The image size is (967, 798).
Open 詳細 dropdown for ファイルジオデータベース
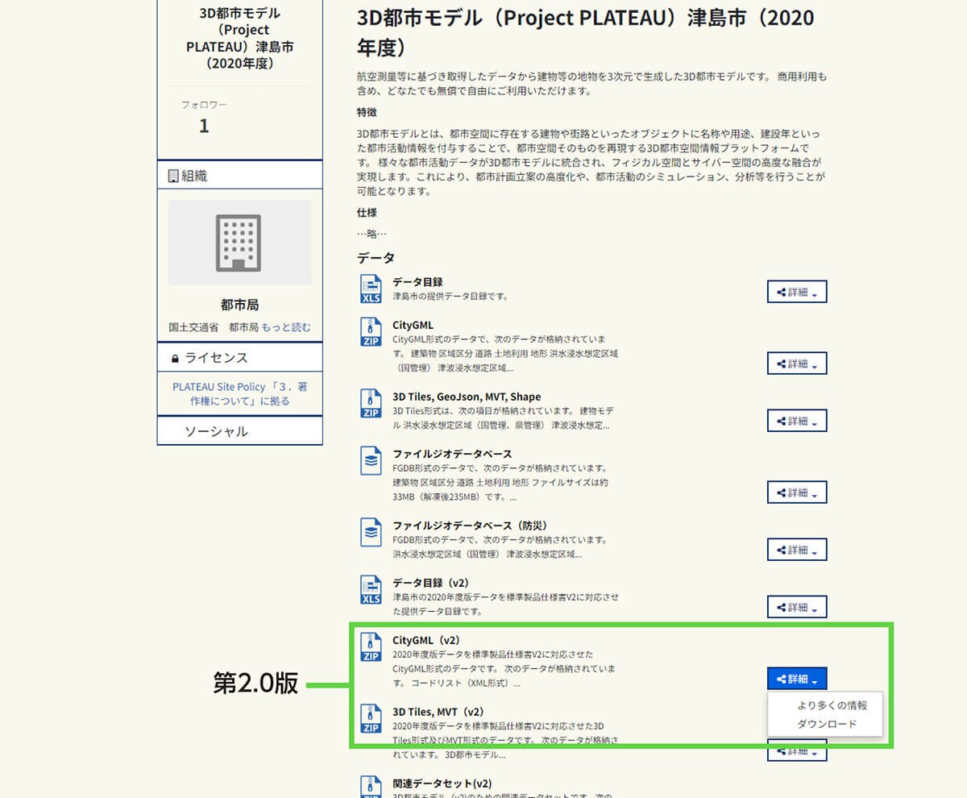pyautogui.click(x=797, y=493)
